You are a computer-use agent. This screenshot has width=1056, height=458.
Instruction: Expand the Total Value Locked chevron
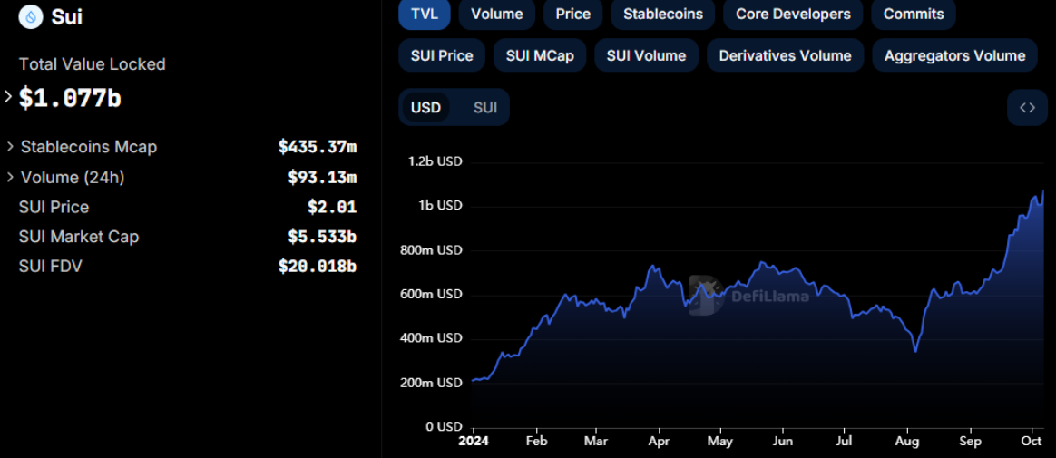(8, 96)
